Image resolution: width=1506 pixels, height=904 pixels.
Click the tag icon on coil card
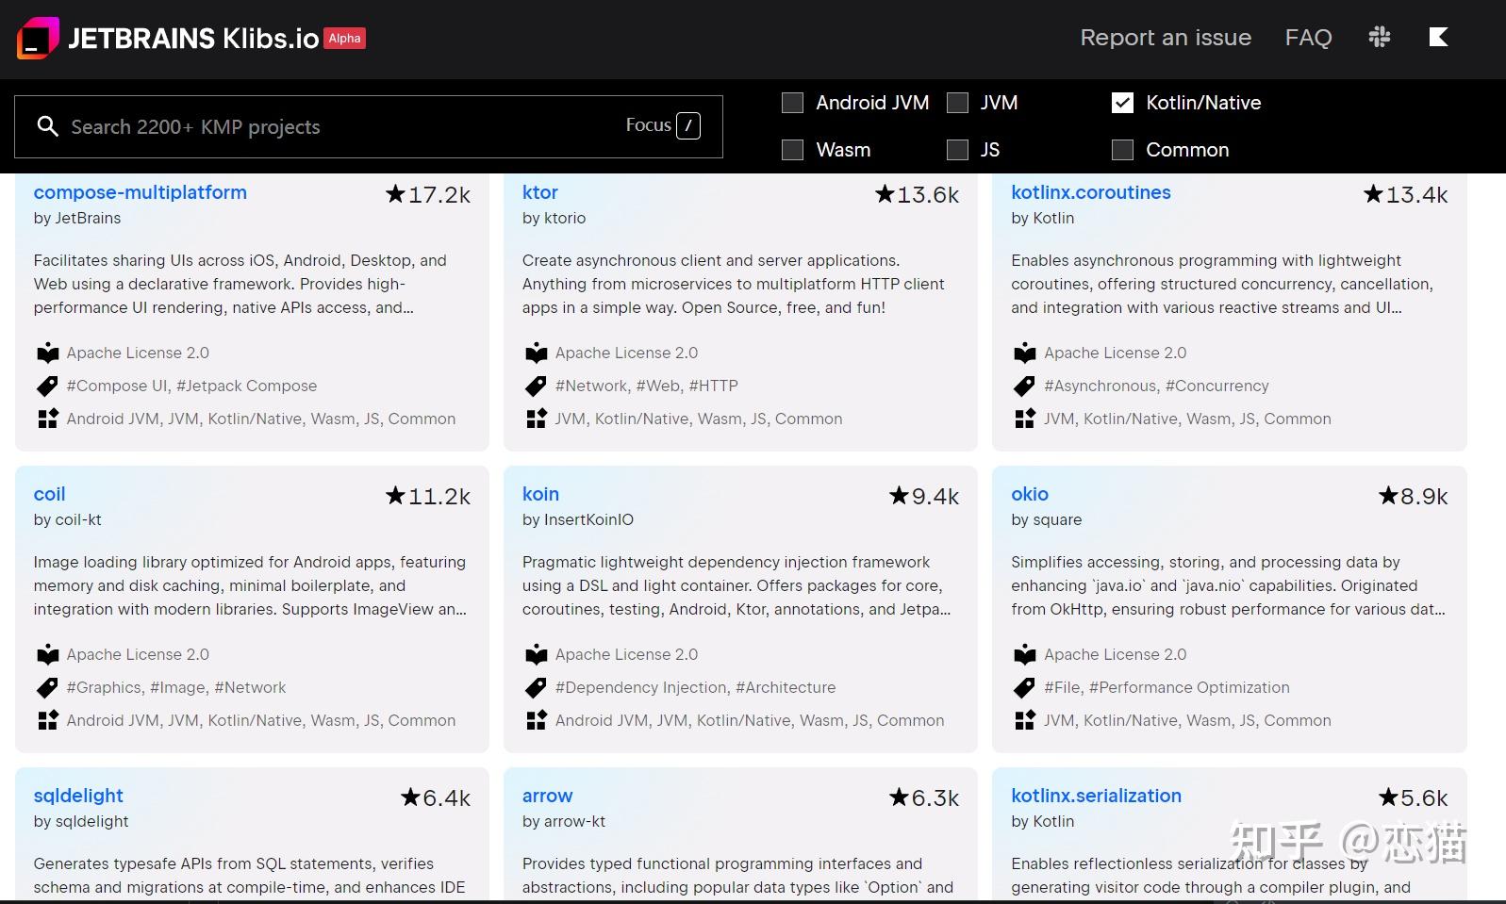47,688
